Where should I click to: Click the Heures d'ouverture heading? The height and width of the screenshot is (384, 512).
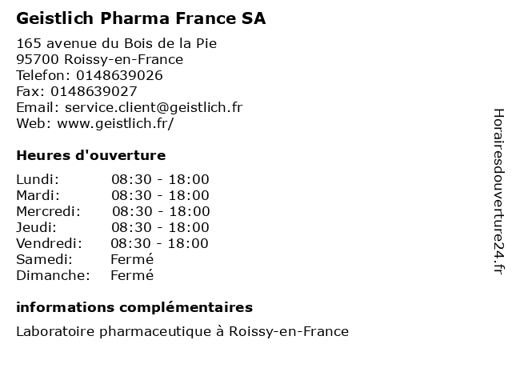tap(91, 155)
